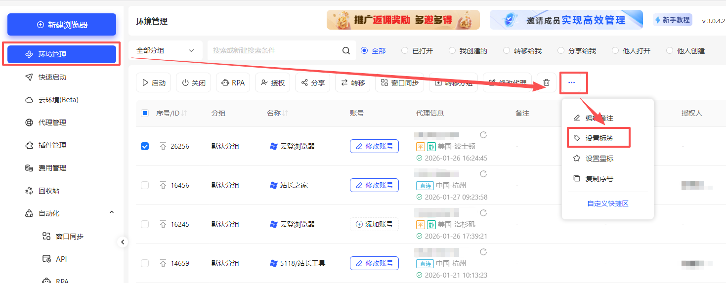
Task: Open the 新手教程 button
Action: click(x=672, y=20)
